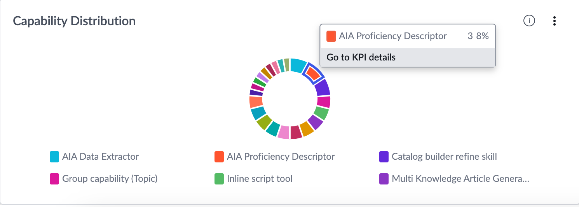Select Go to KPI details in tooltip
579x207 pixels.
408,57
